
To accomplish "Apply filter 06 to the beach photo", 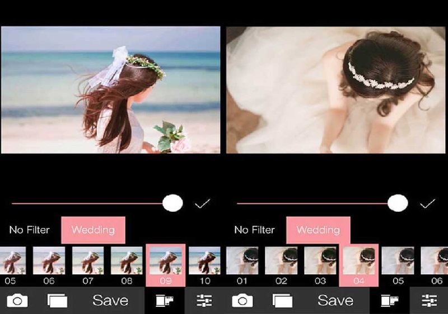I will click(49, 266).
